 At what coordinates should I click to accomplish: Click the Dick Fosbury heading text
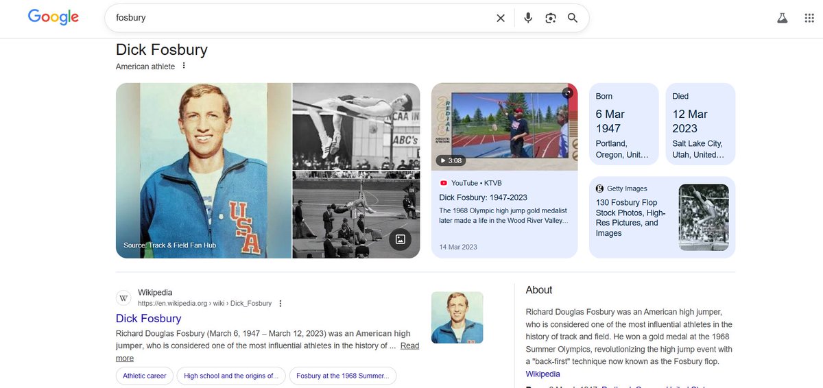tap(162, 50)
